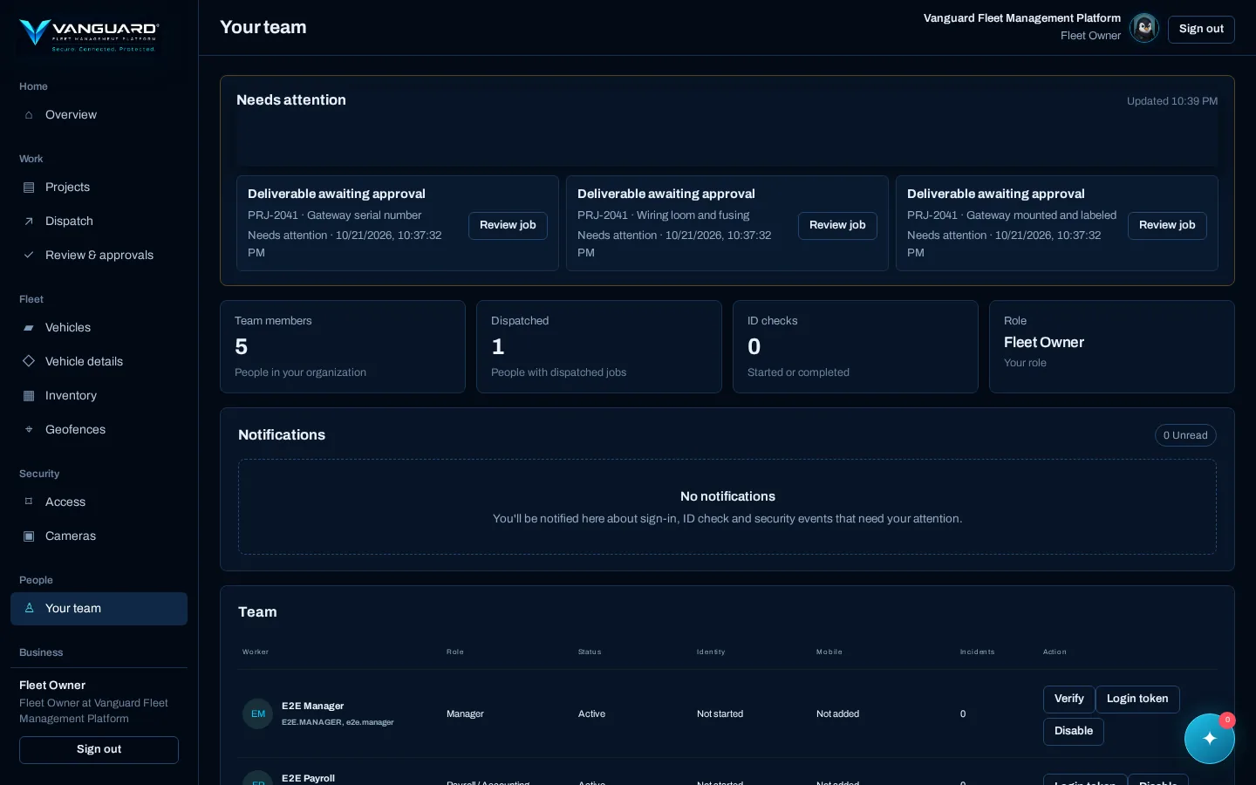
Task: Click the ID checks stat card
Action: tap(856, 347)
